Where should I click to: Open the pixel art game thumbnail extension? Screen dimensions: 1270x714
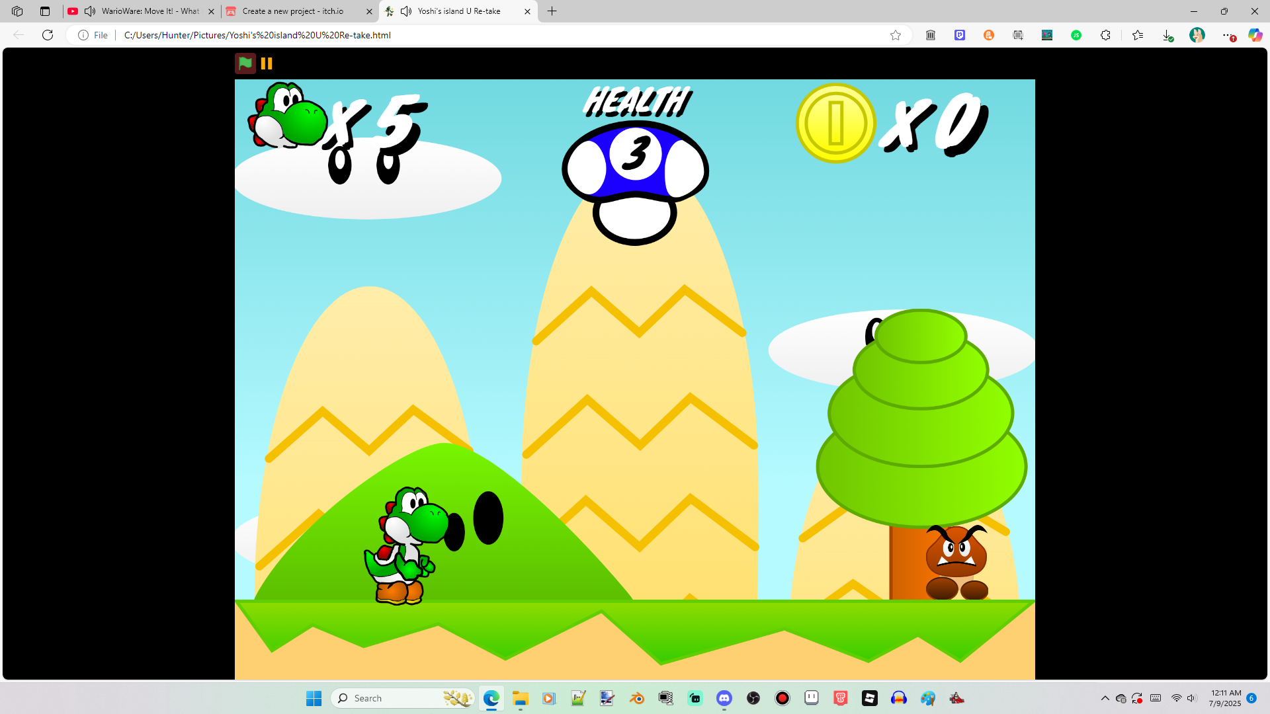click(1047, 35)
